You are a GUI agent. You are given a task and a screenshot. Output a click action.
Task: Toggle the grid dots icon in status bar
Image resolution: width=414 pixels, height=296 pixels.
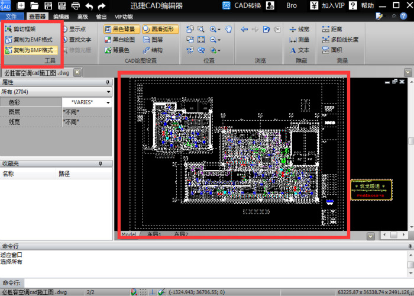[143, 292]
